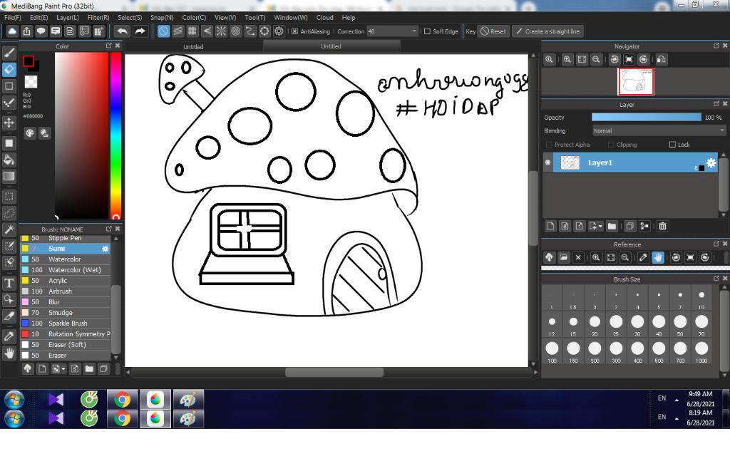Open the Cloud menu
This screenshot has height=471, width=730.
pos(324,17)
